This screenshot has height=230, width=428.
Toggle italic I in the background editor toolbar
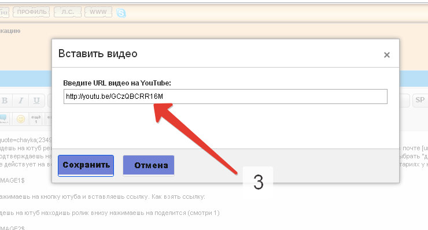coord(21,101)
